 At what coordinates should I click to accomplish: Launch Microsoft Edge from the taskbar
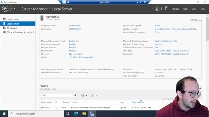(76, 114)
